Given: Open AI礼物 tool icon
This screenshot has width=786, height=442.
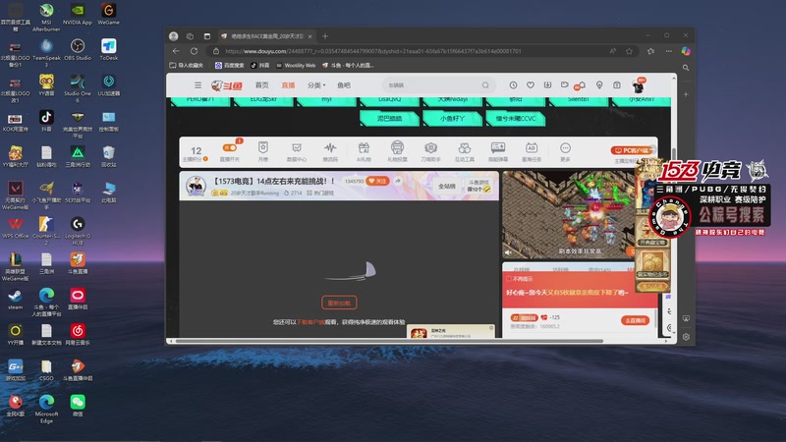Looking at the screenshot, I should [x=364, y=151].
